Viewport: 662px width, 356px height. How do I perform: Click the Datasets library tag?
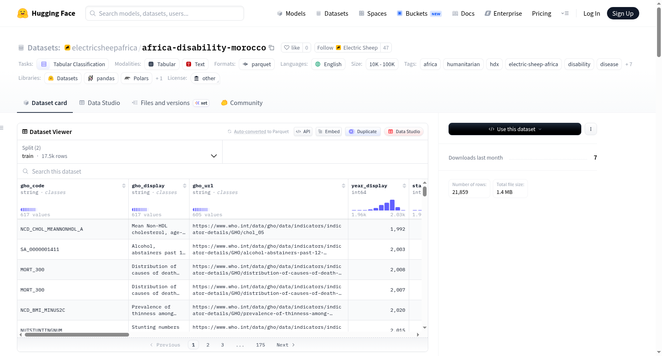63,78
